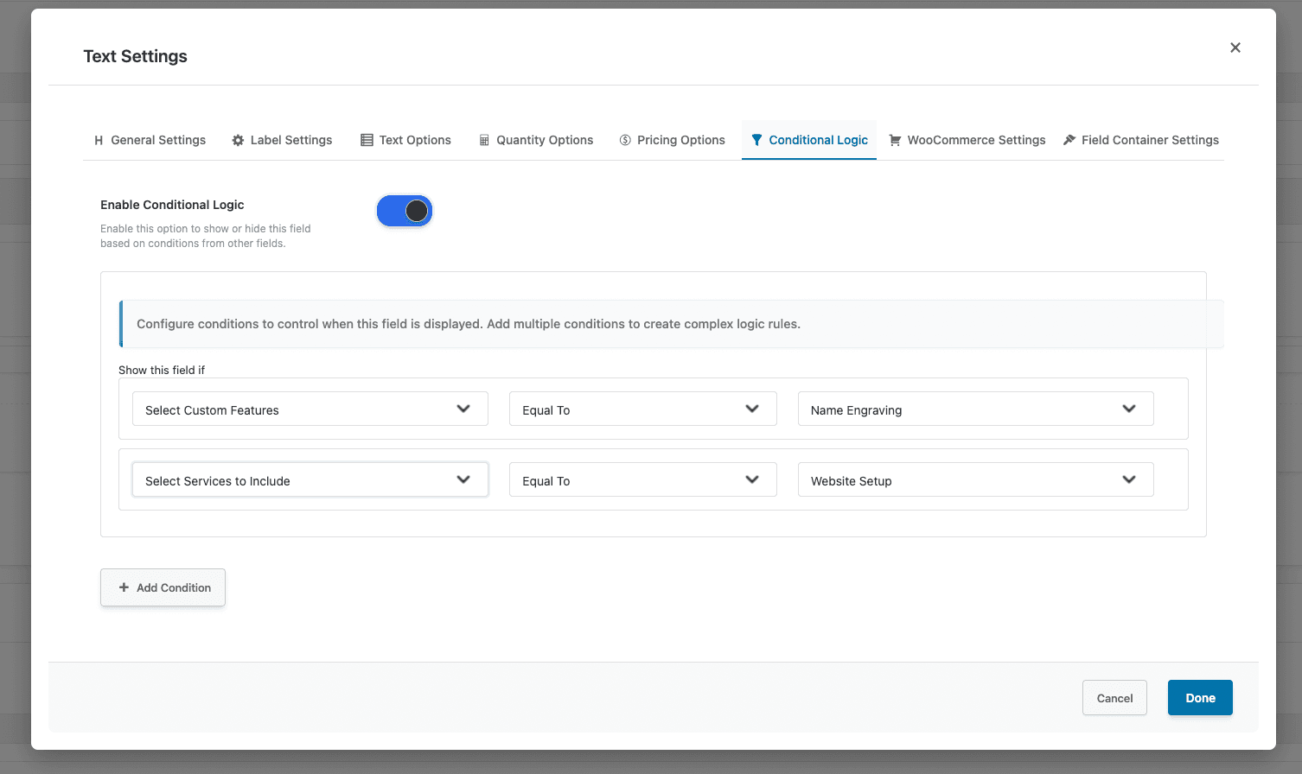Click Done to save settings

[1199, 698]
